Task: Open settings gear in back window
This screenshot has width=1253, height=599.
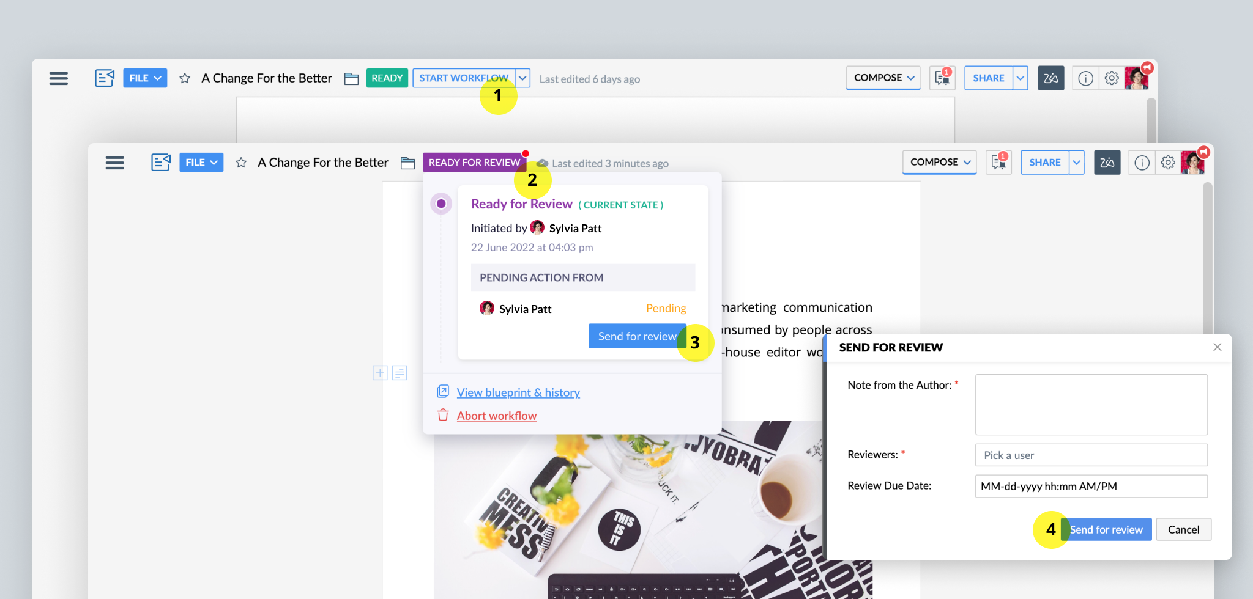Action: click(1112, 78)
